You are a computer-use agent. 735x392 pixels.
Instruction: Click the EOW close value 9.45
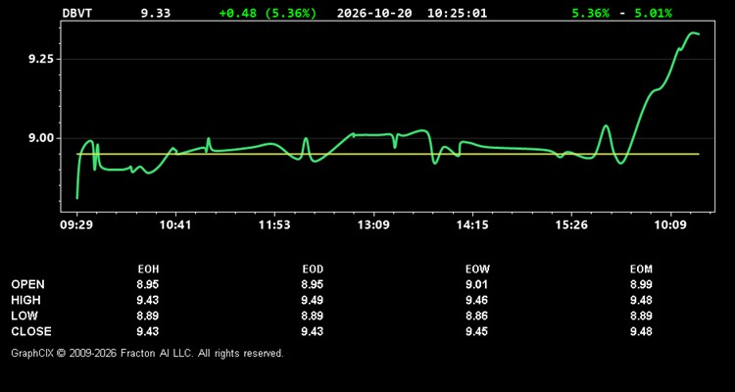click(476, 331)
